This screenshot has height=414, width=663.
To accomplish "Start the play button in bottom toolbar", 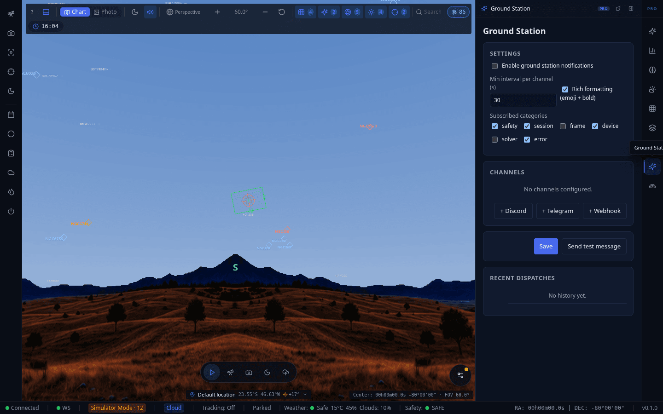I will pyautogui.click(x=212, y=372).
